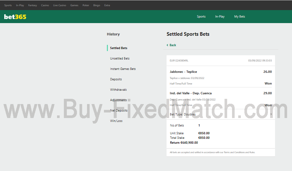The image size is (292, 171).
Task: Click the Settled Sports Bets heading
Action: [188, 34]
